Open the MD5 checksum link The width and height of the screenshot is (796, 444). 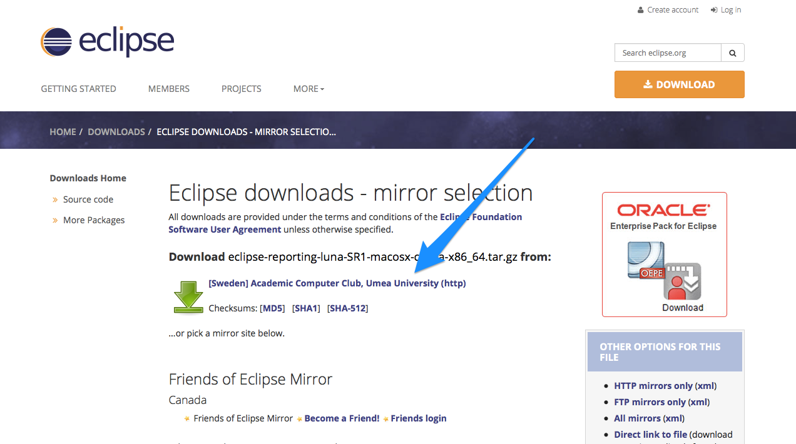tap(272, 308)
